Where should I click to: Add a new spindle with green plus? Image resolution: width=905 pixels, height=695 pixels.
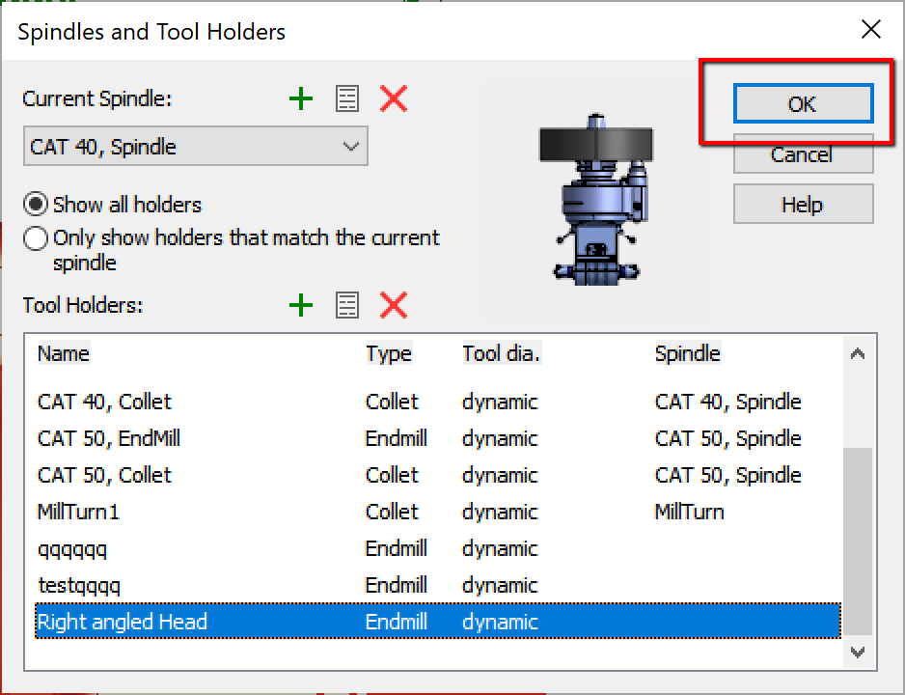point(301,98)
